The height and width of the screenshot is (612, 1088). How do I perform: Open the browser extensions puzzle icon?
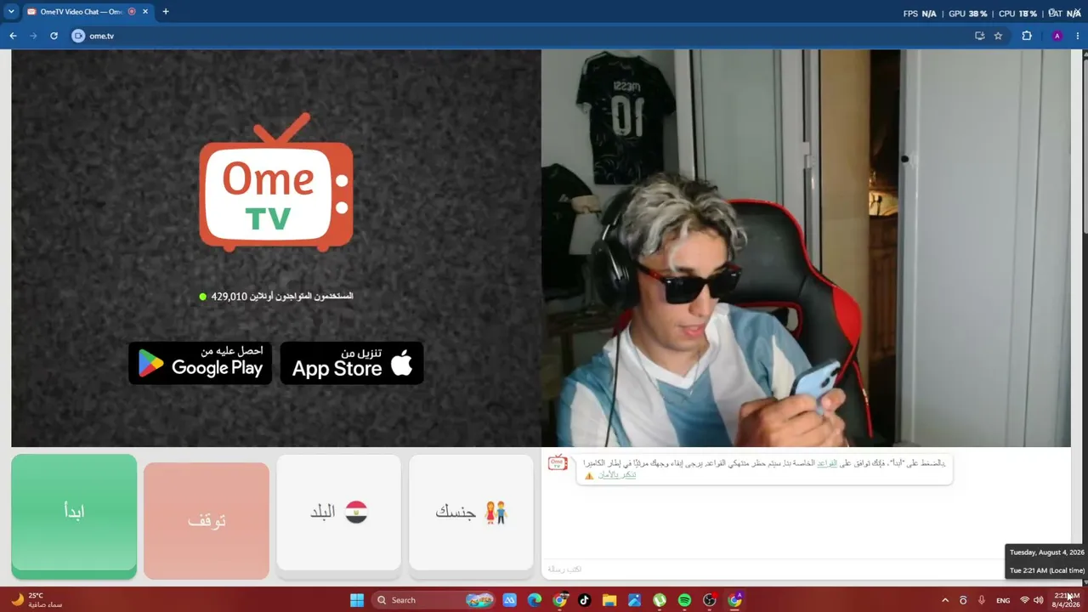(1027, 36)
